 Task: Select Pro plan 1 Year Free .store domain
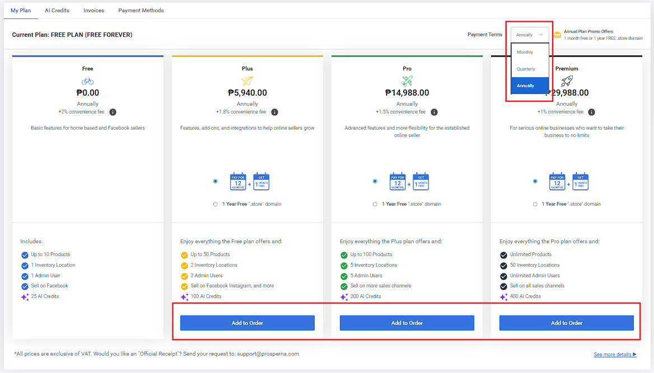tap(375, 204)
